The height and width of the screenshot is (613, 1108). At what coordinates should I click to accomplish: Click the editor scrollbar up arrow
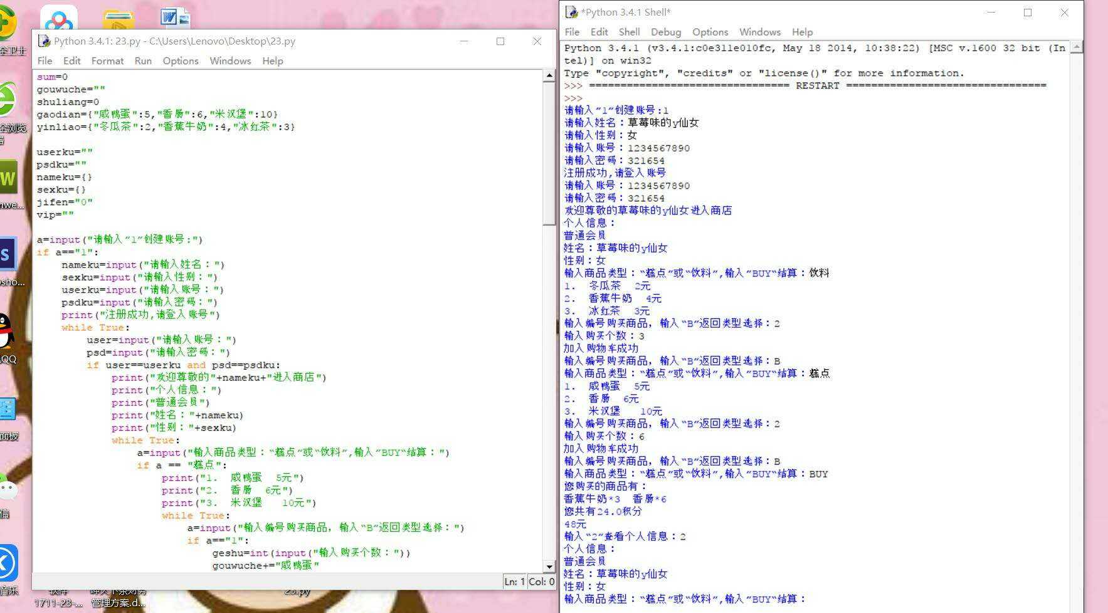pos(549,76)
